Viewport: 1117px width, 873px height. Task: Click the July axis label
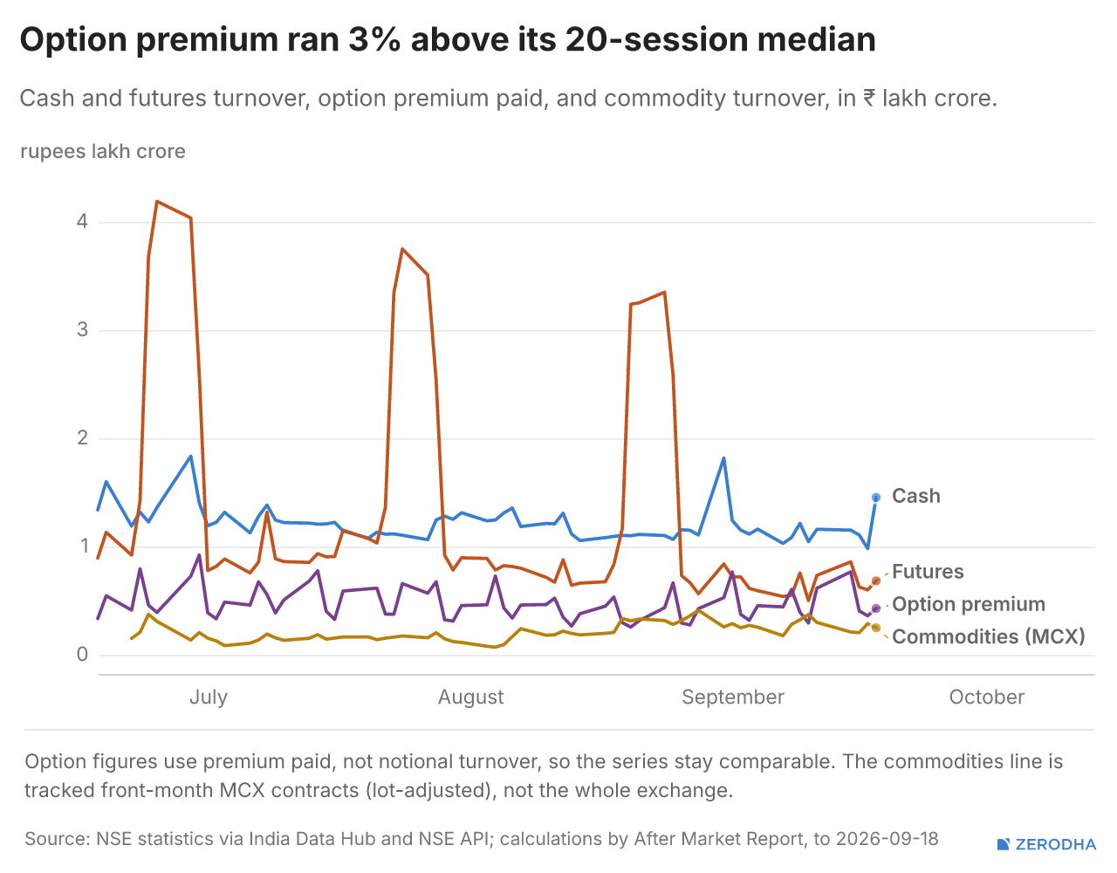click(x=209, y=697)
